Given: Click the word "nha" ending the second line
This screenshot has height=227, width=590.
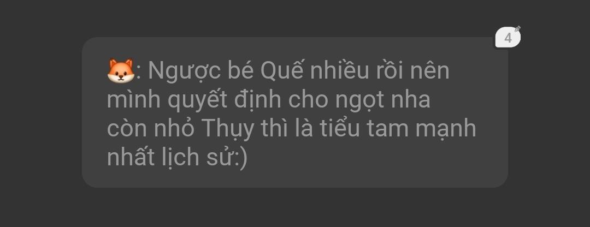Looking at the screenshot, I should coord(414,100).
